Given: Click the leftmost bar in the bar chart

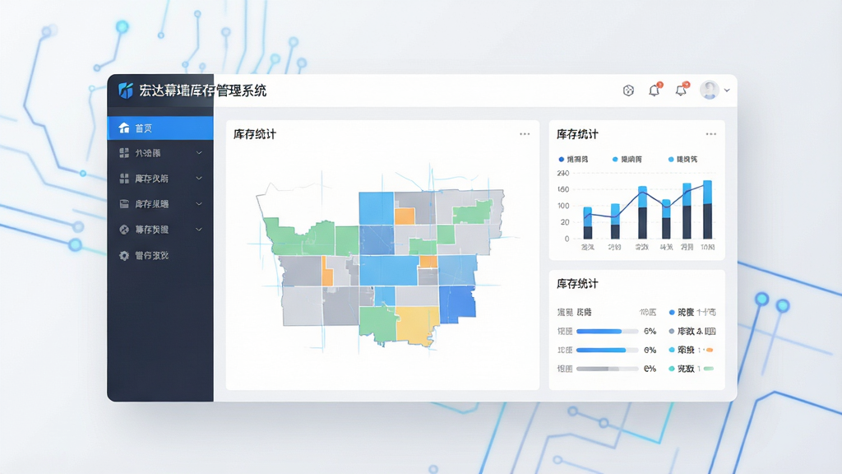Looking at the screenshot, I should tap(588, 223).
